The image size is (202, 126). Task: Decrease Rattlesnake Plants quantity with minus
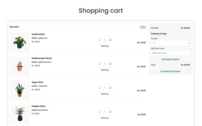(99, 64)
